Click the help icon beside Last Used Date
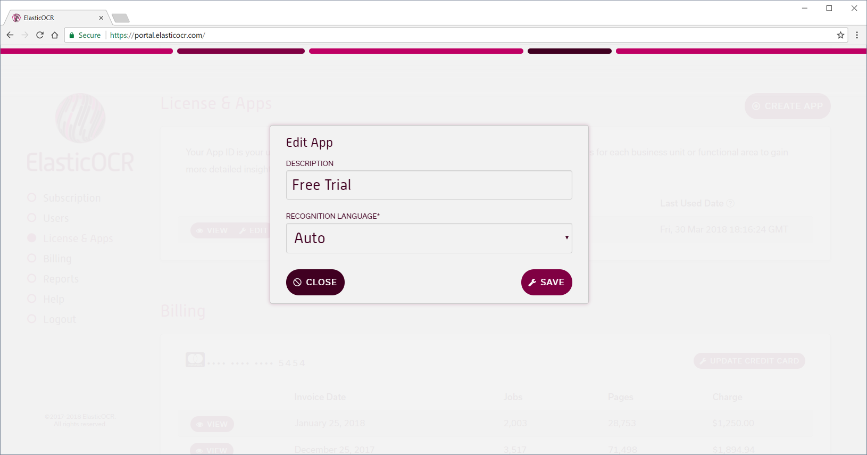867x455 pixels. tap(730, 203)
